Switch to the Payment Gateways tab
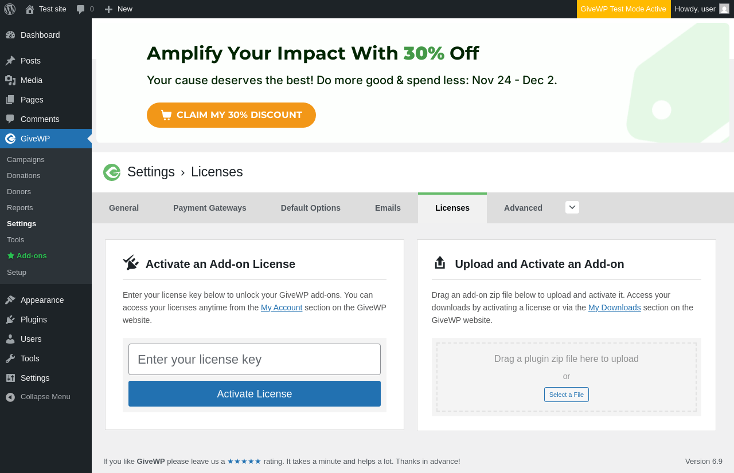 click(210, 208)
